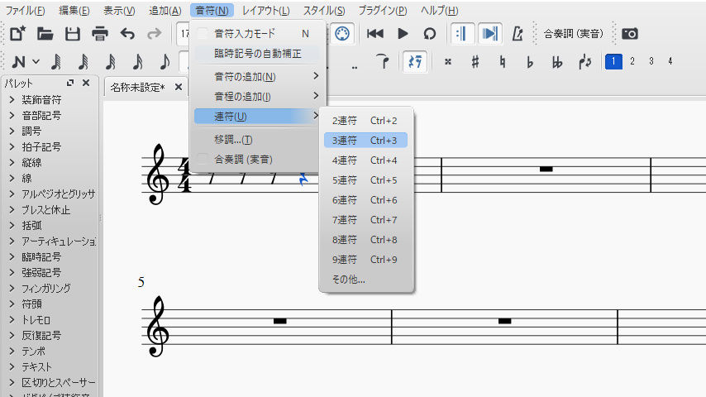Start playback with the play button
This screenshot has height=397, width=706.
point(403,34)
